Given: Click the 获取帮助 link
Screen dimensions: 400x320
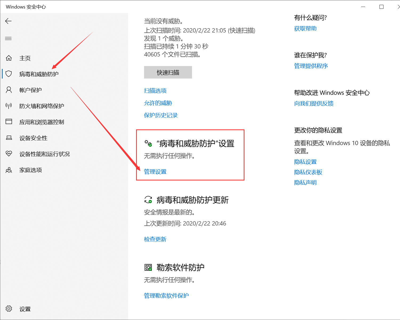Looking at the screenshot, I should click(305, 28).
